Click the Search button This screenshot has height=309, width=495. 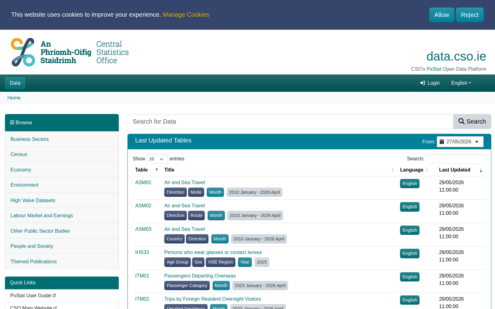(472, 121)
